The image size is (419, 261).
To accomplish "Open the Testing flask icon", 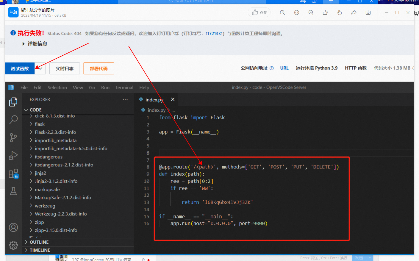I will [x=13, y=191].
